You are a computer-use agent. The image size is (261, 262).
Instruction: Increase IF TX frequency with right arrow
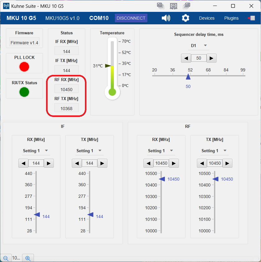point(102,163)
